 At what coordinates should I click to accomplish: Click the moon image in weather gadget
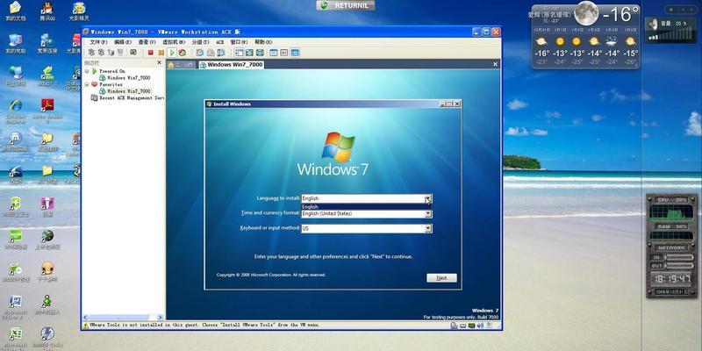point(585,13)
